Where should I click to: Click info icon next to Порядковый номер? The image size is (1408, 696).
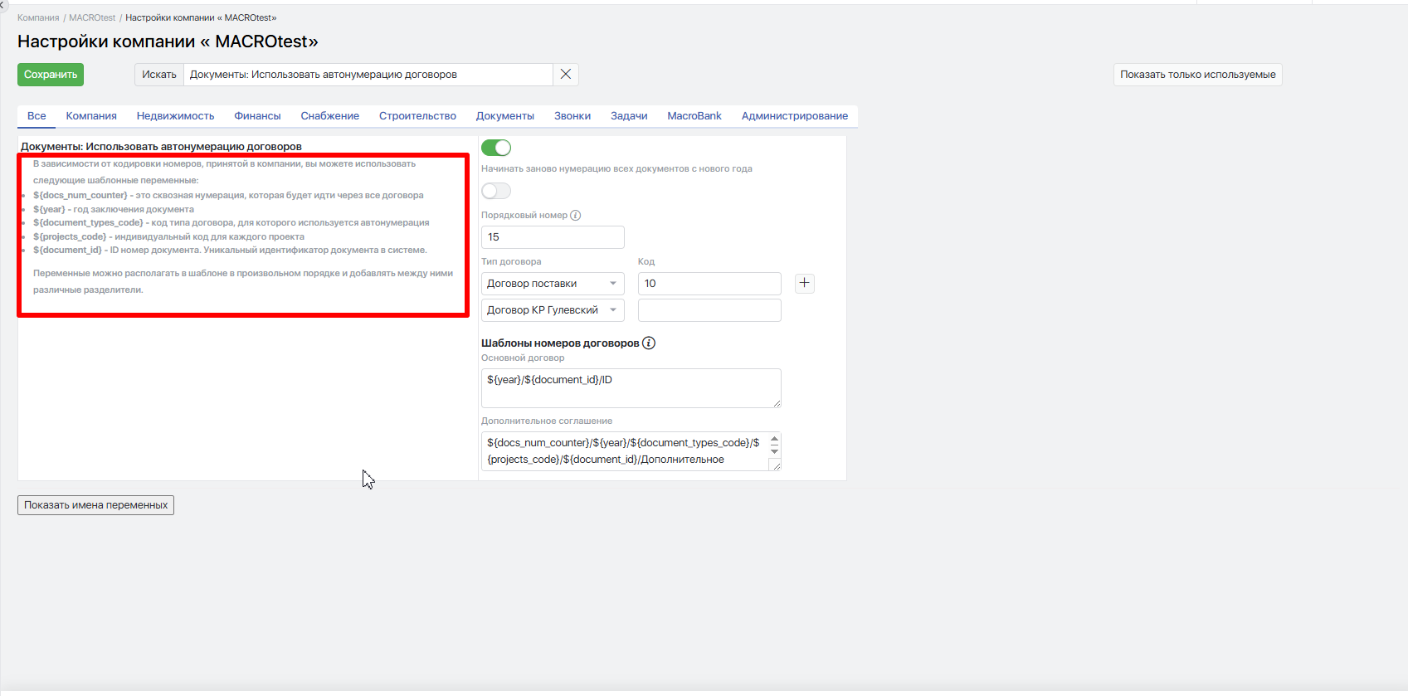(x=576, y=216)
